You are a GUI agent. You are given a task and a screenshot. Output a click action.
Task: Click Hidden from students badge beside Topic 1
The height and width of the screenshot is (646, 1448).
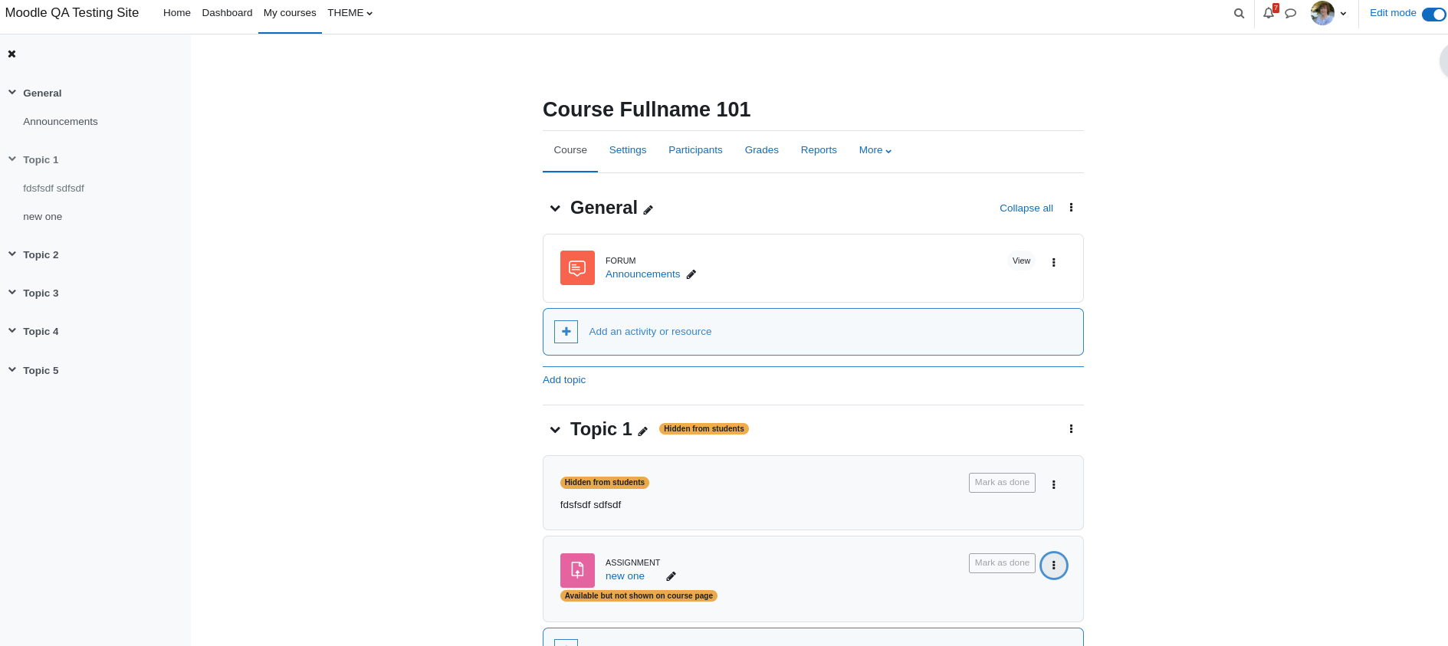(704, 429)
